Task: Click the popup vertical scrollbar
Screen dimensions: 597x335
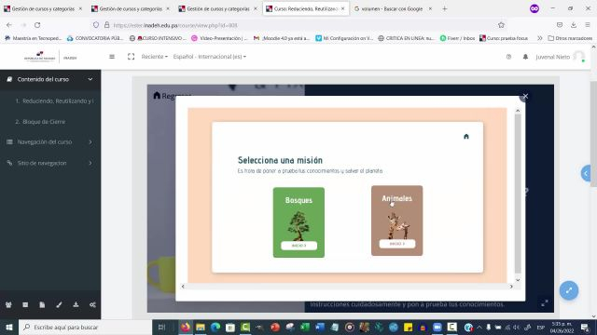Action: 518,194
